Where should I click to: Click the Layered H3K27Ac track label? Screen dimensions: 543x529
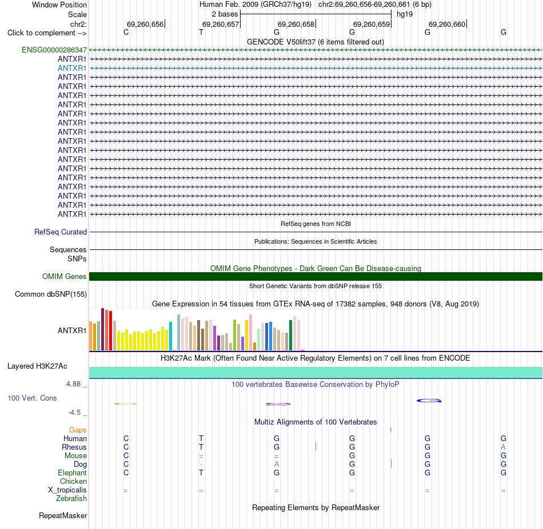(x=37, y=366)
